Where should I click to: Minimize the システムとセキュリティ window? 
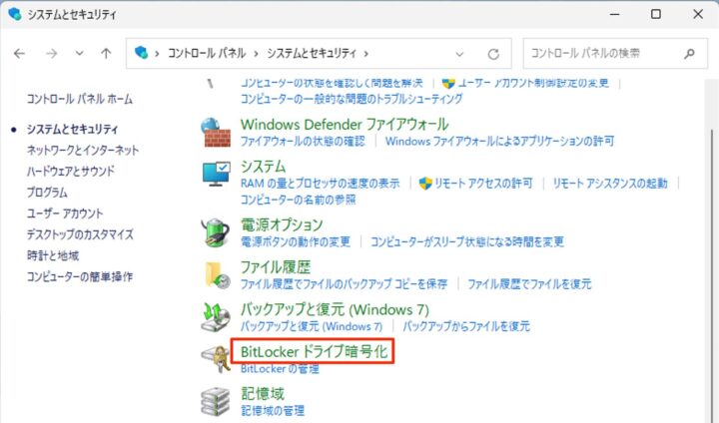(x=614, y=14)
